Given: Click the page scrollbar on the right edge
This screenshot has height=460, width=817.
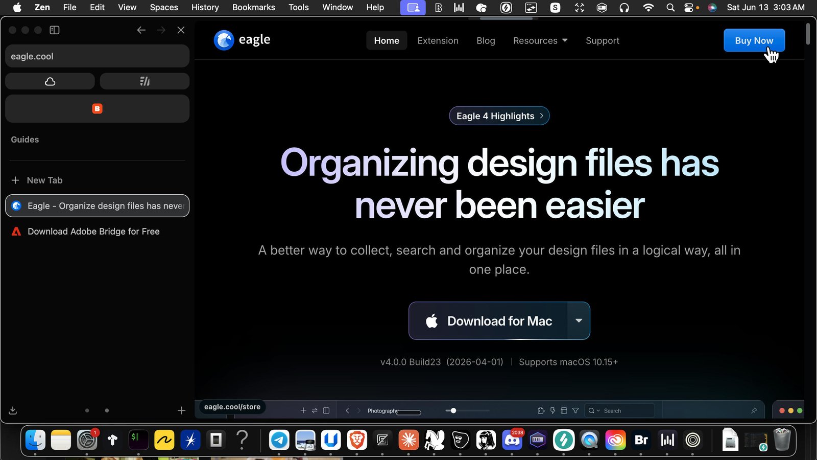Looking at the screenshot, I should coord(808,34).
